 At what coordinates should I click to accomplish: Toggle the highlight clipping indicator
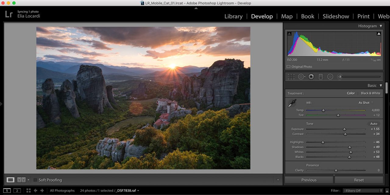[x=379, y=34]
